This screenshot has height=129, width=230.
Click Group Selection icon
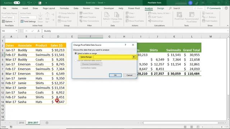click(x=59, y=13)
